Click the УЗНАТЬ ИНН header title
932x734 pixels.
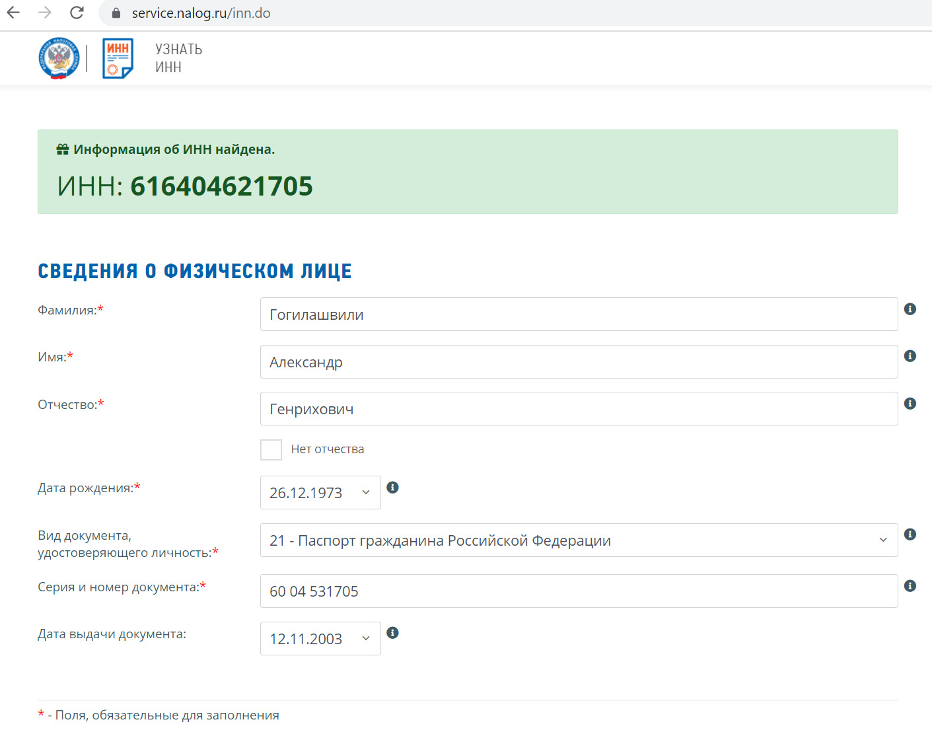pos(178,58)
